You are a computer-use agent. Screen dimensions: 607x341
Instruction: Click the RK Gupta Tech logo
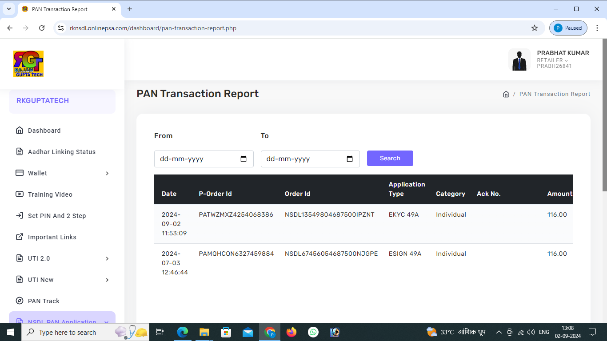point(28,64)
